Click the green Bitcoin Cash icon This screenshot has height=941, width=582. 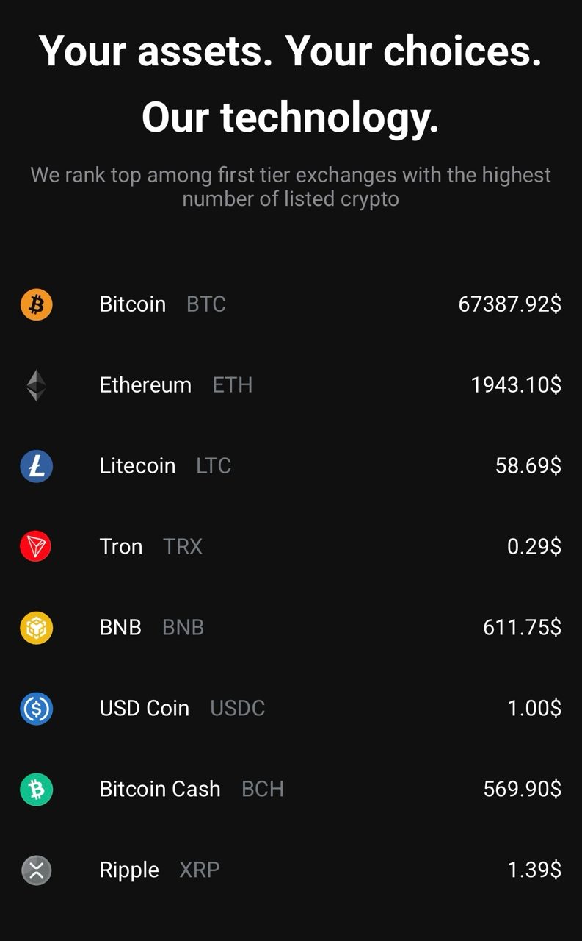36,790
